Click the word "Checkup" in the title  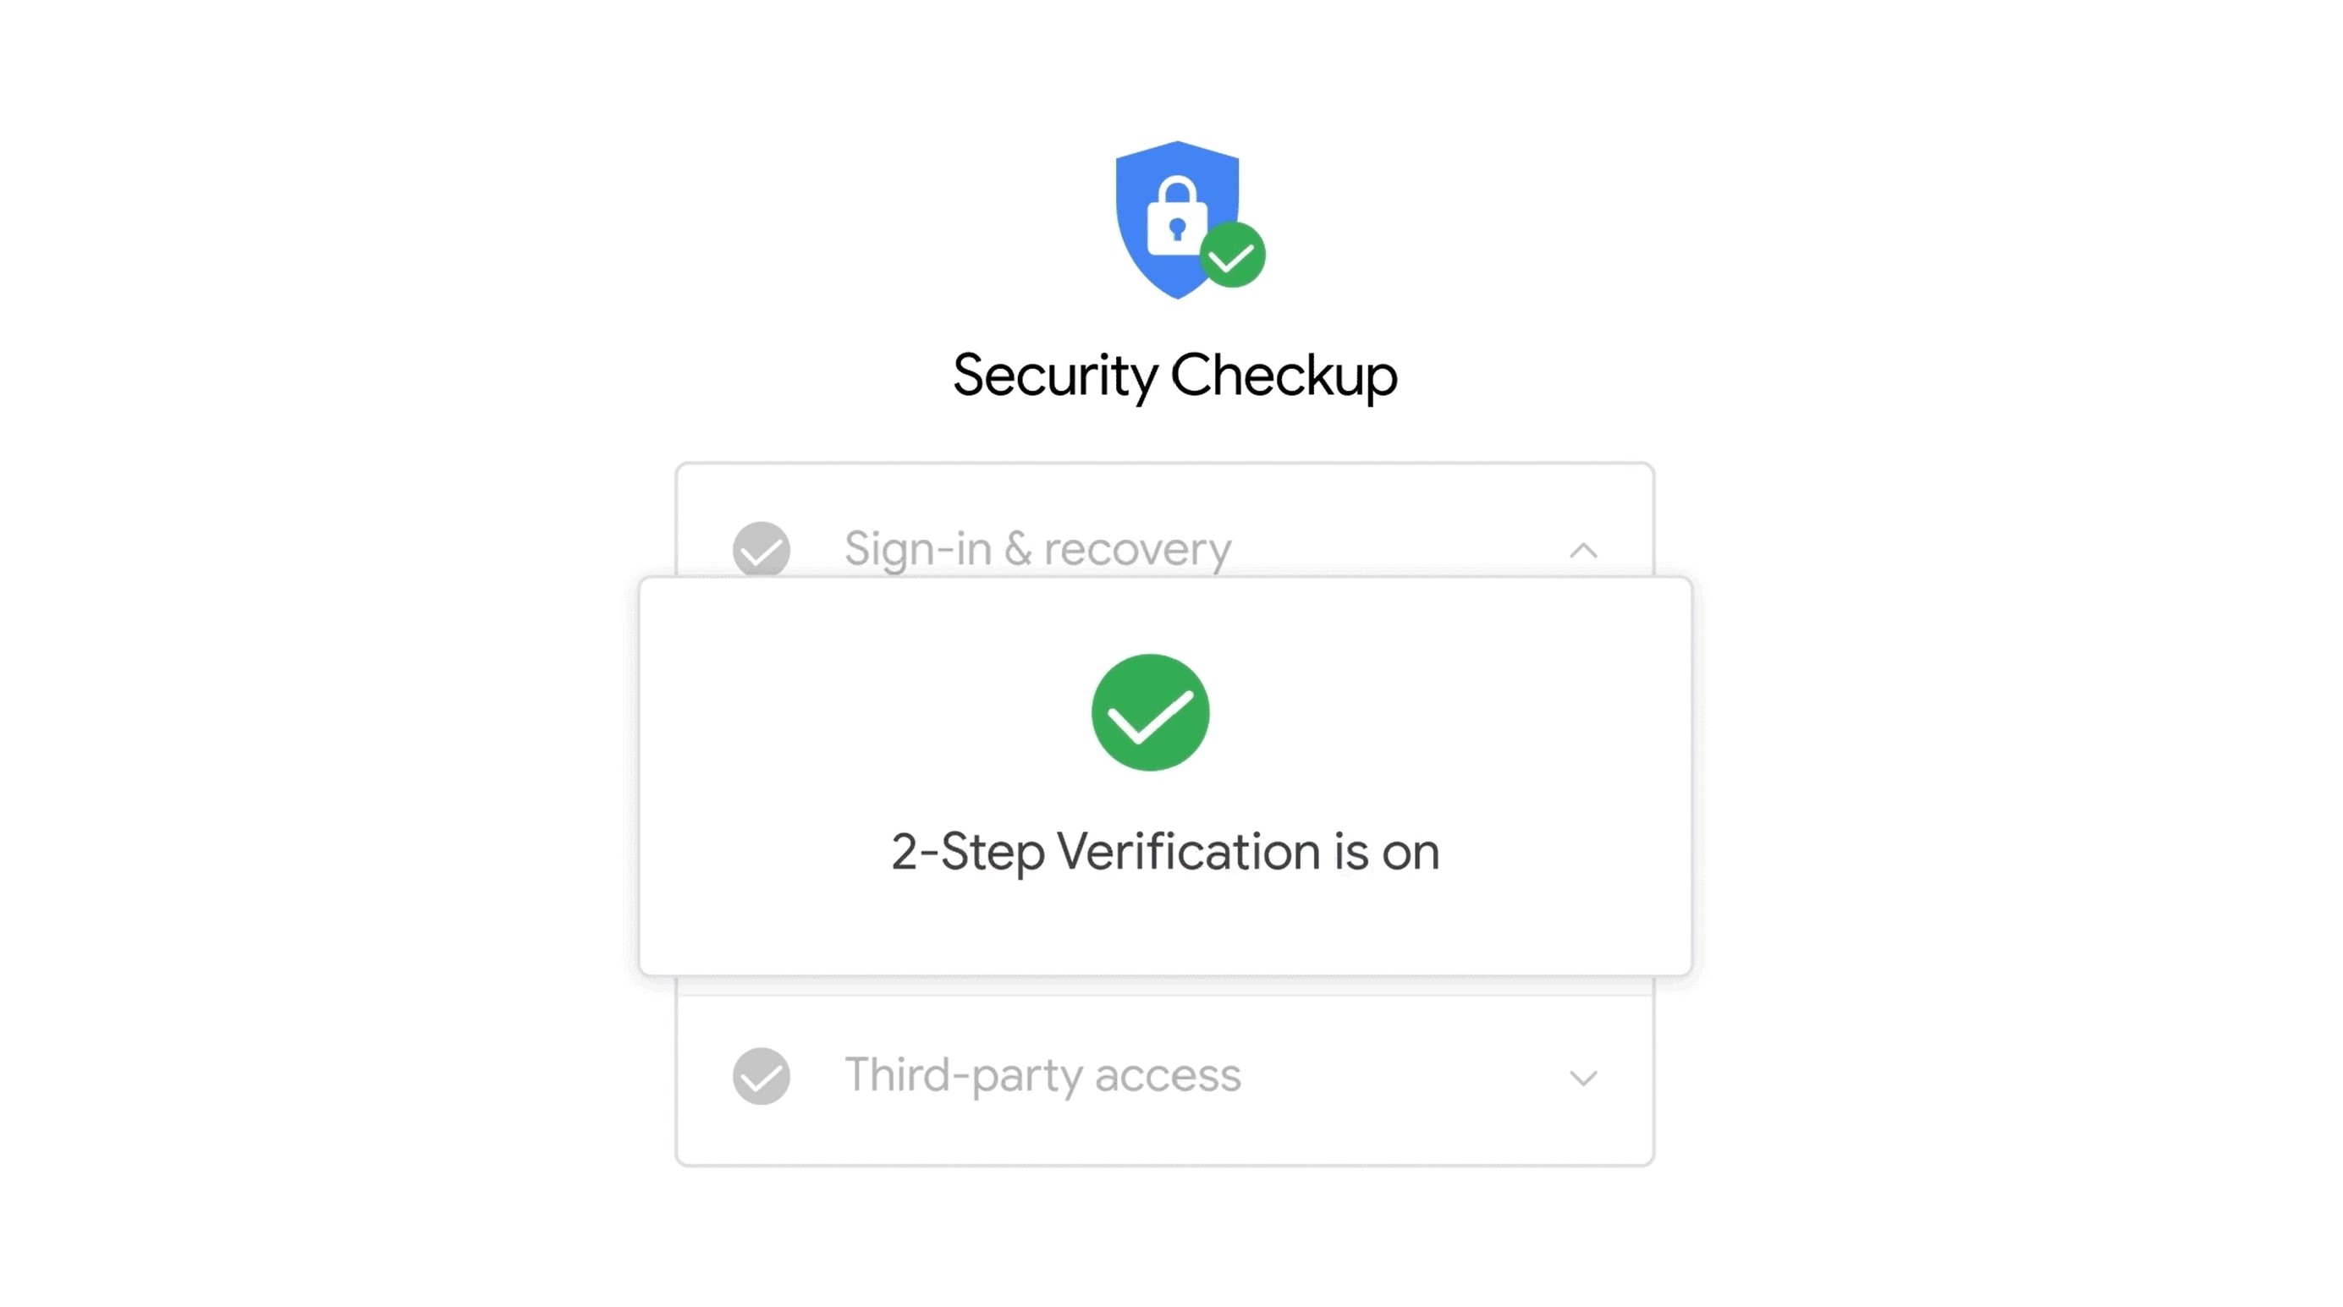coord(1284,375)
